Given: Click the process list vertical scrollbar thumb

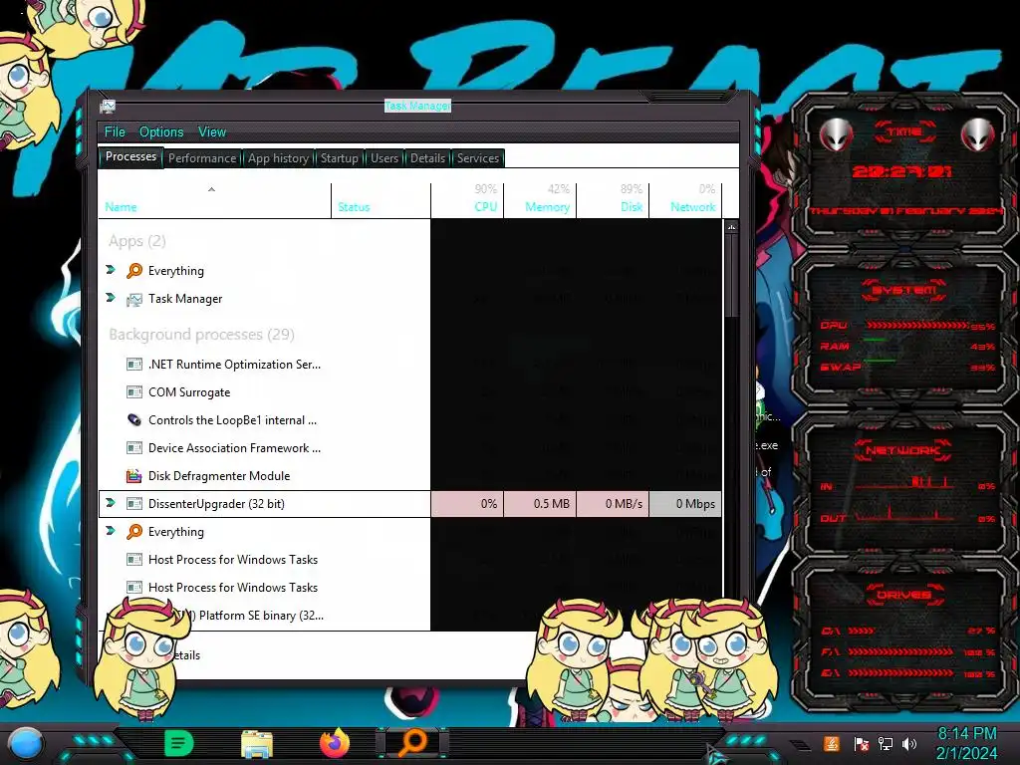Looking at the screenshot, I should [x=731, y=275].
